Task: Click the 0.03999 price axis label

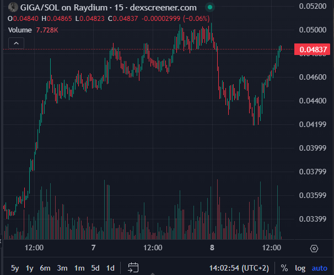Action: 313,148
